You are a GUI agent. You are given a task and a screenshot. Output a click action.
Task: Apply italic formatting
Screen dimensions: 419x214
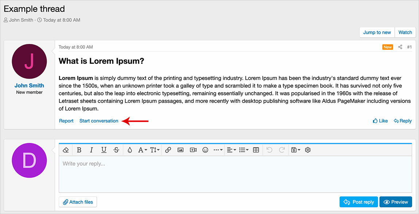(91, 150)
